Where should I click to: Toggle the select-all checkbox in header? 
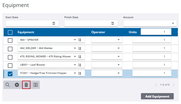click(x=10, y=32)
